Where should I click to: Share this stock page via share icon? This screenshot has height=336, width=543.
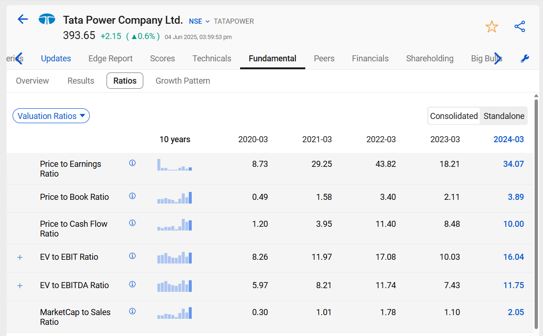click(x=519, y=26)
